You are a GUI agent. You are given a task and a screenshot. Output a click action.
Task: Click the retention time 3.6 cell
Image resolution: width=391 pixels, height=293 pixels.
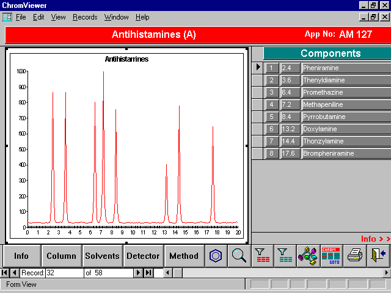point(291,80)
